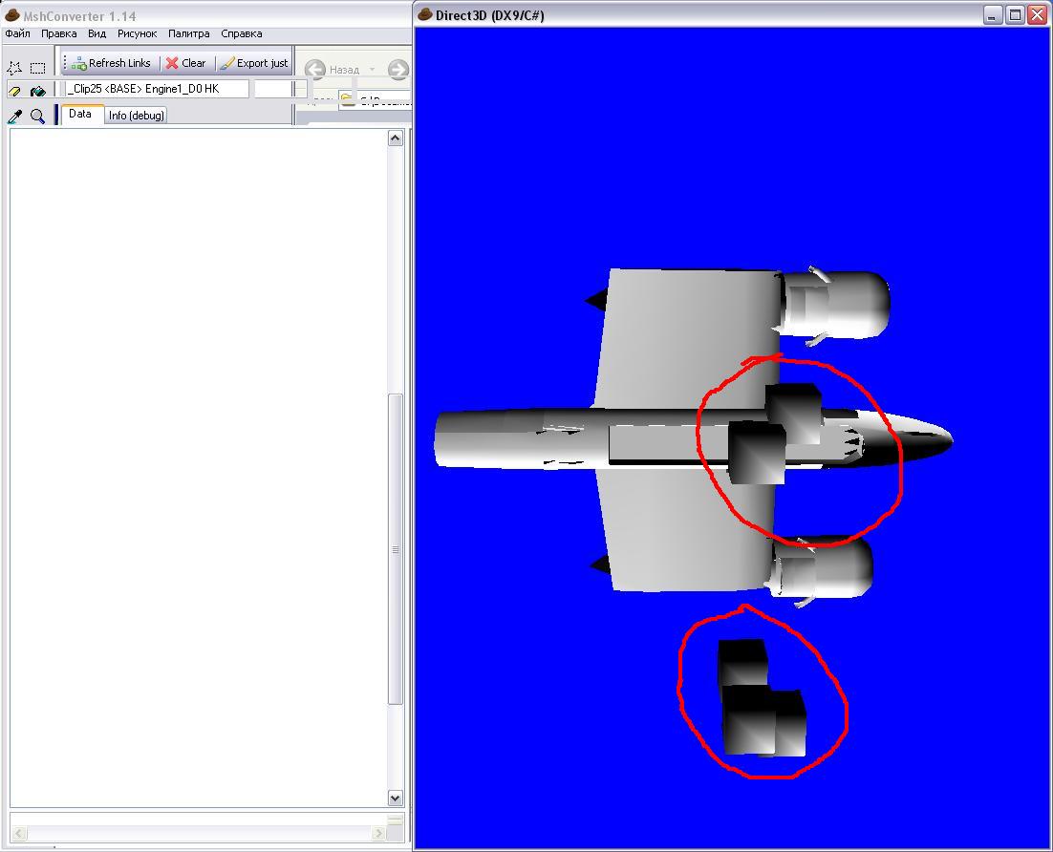The width and height of the screenshot is (1053, 852).
Task: Activate the eyedropper color picker tool
Action: click(14, 117)
